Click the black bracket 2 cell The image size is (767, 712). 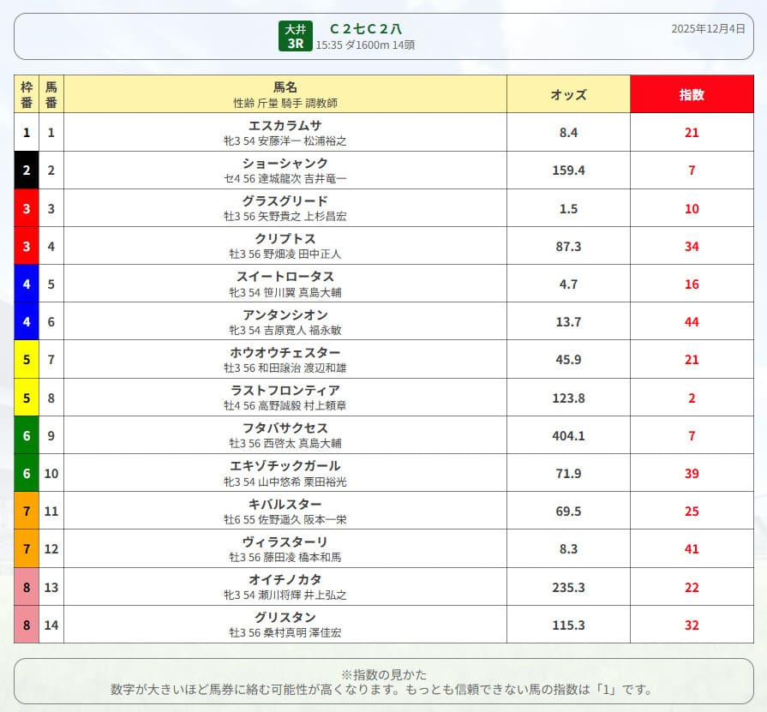coord(27,171)
